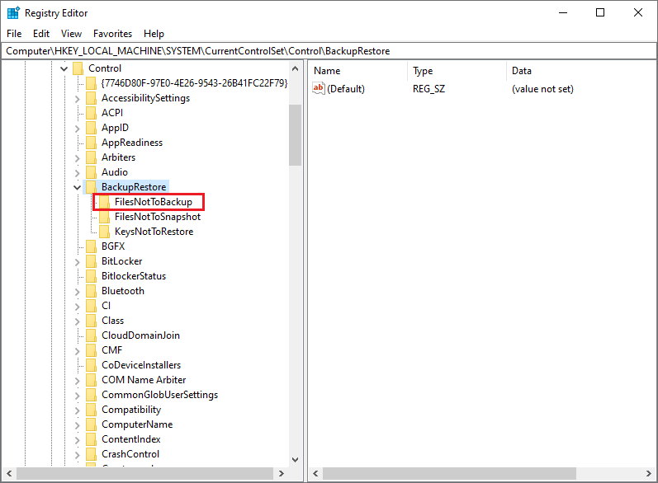
Task: Click the CoDeviceInstallers folder icon
Action: 91,365
